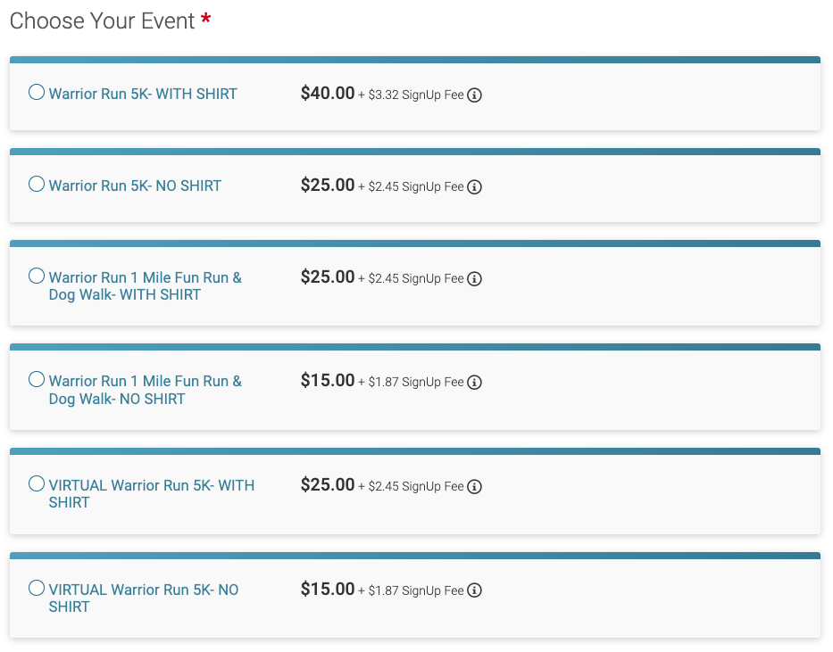The width and height of the screenshot is (833, 652).
Task: Click info icon for 5K- NO SHIRT fee
Action: [474, 186]
